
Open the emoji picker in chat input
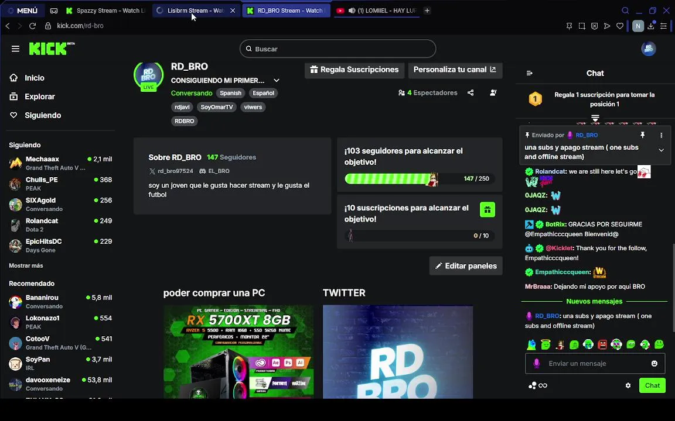click(x=654, y=364)
